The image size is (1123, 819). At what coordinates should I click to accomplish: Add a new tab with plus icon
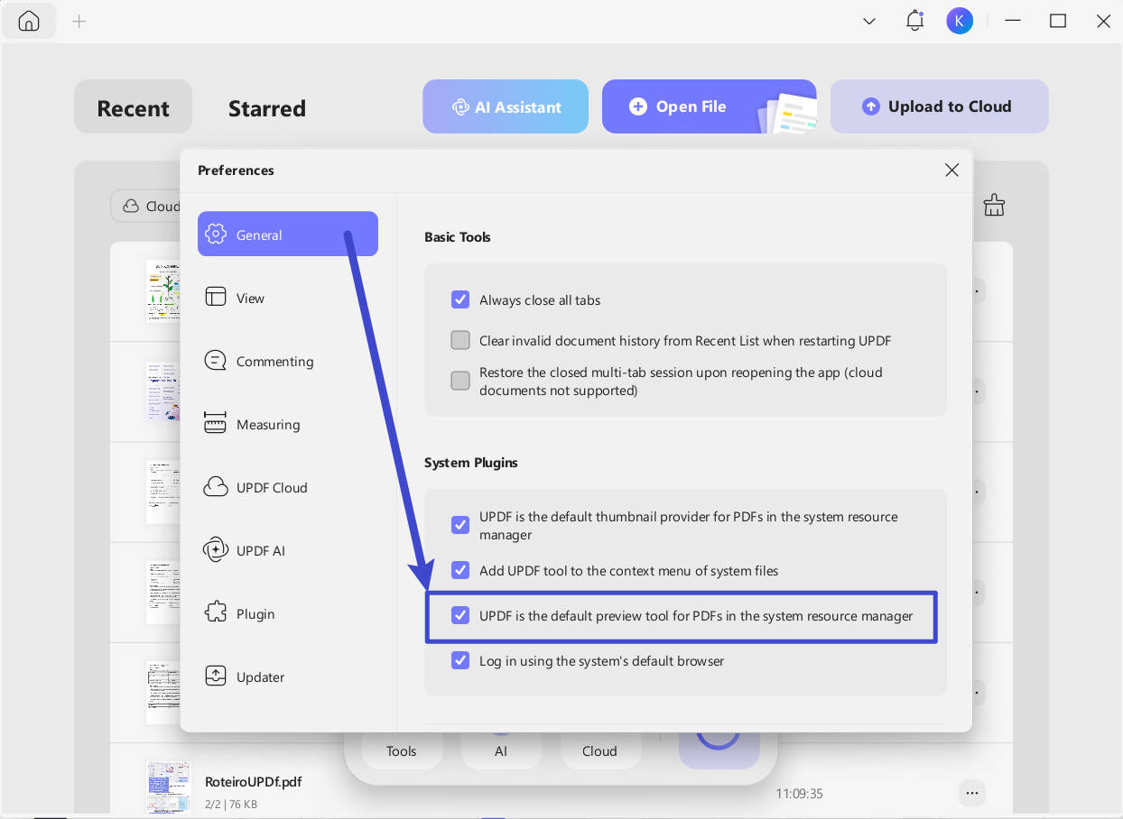tap(79, 21)
